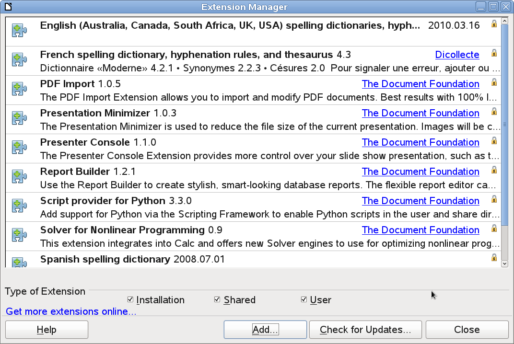Click the lock icon on Presenter Console row
The width and height of the screenshot is (514, 344).
494,140
